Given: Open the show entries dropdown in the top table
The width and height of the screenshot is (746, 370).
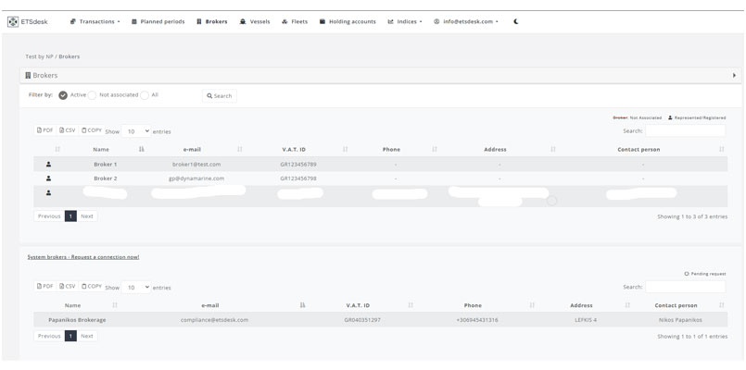Looking at the screenshot, I should pyautogui.click(x=135, y=131).
